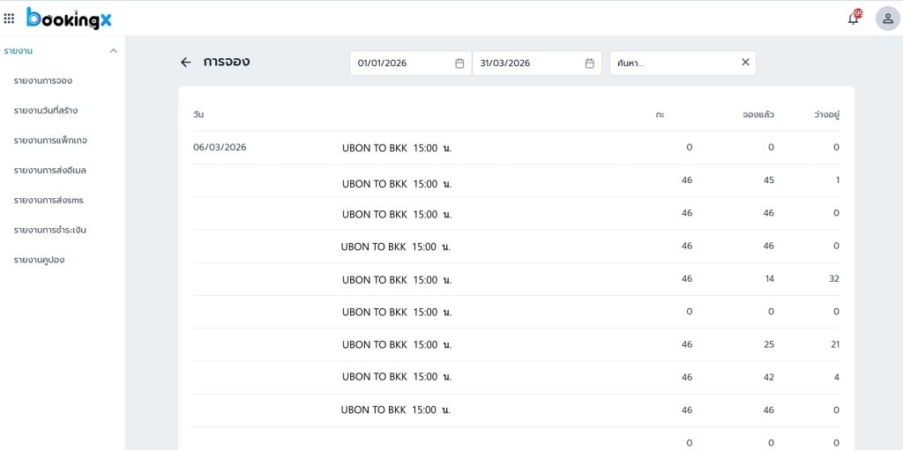Open the user profile avatar
Image resolution: width=903 pixels, height=450 pixels.
[887, 18]
